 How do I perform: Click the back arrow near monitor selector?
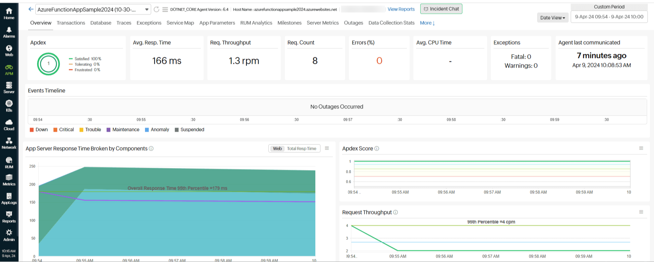click(31, 9)
